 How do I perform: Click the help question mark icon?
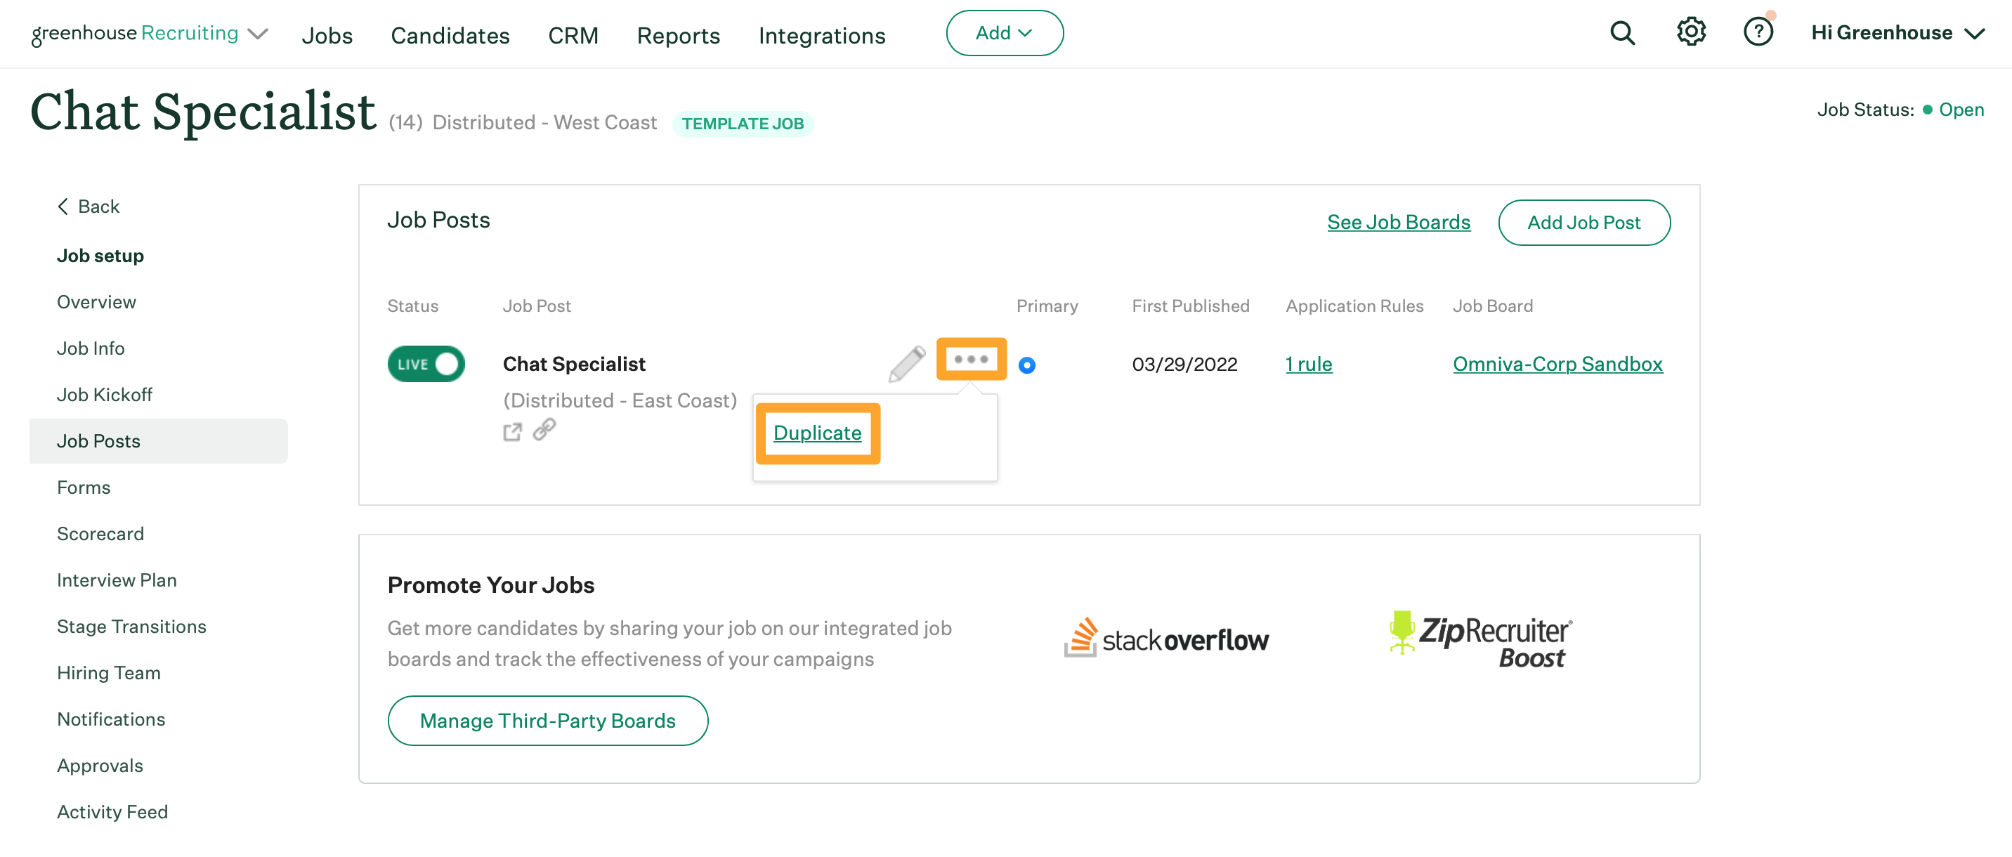(1758, 33)
